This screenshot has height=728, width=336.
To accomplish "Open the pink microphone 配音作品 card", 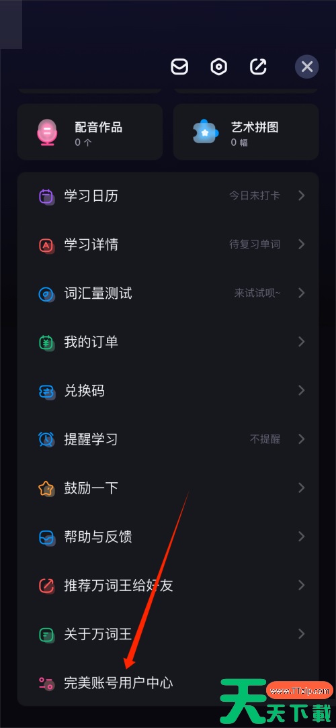I will click(x=89, y=132).
